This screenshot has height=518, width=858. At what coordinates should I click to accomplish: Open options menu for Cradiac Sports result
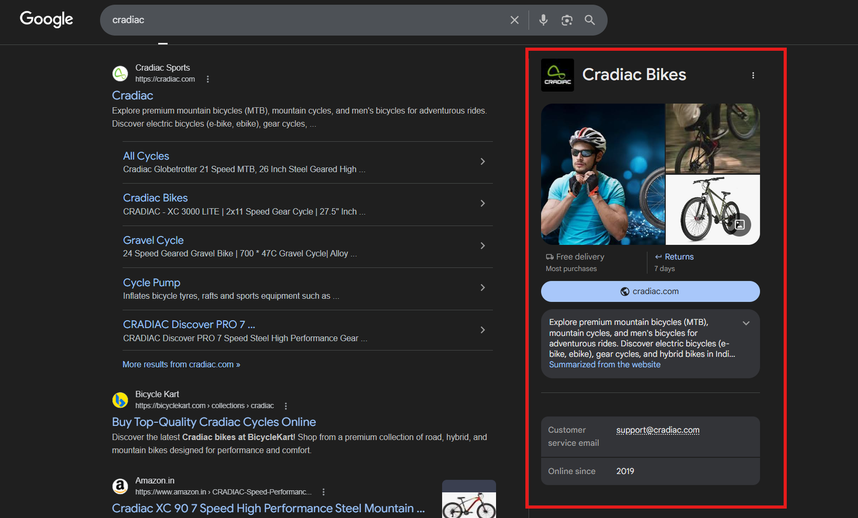point(208,79)
